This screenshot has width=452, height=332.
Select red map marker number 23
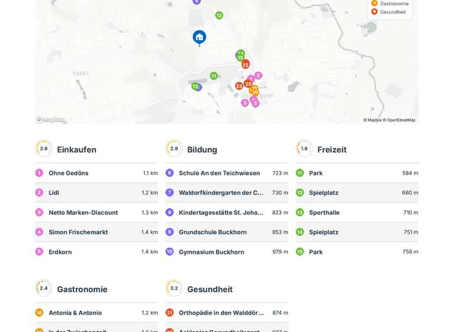tap(239, 86)
